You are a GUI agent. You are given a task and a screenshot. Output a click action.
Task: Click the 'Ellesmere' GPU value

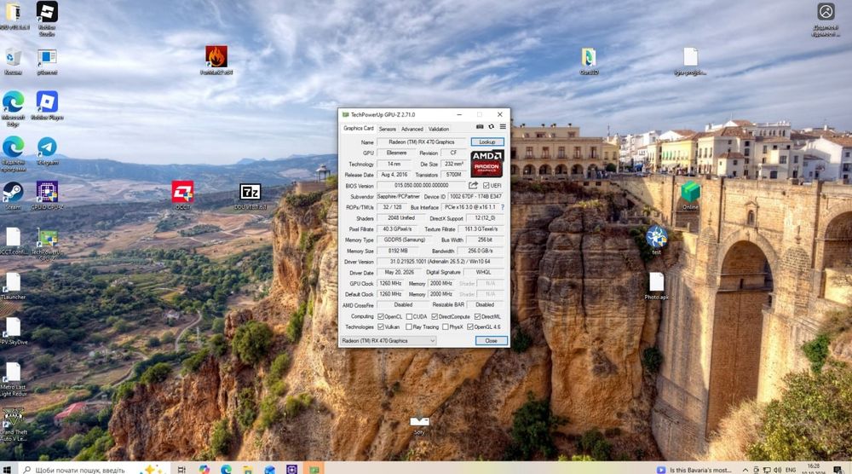(397, 153)
